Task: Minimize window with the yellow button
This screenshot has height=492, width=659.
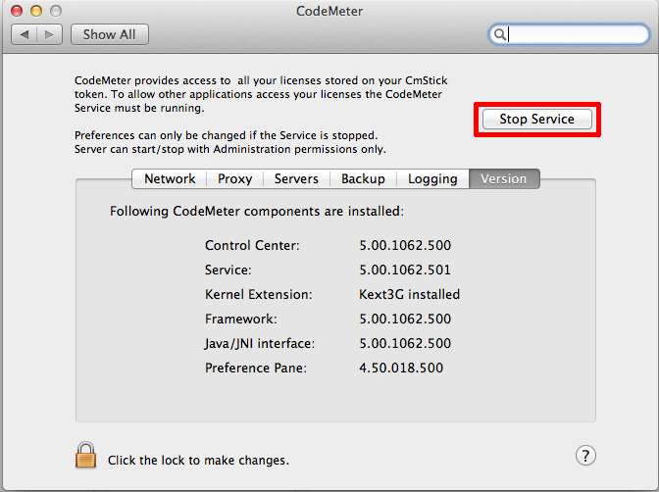Action: [36, 11]
